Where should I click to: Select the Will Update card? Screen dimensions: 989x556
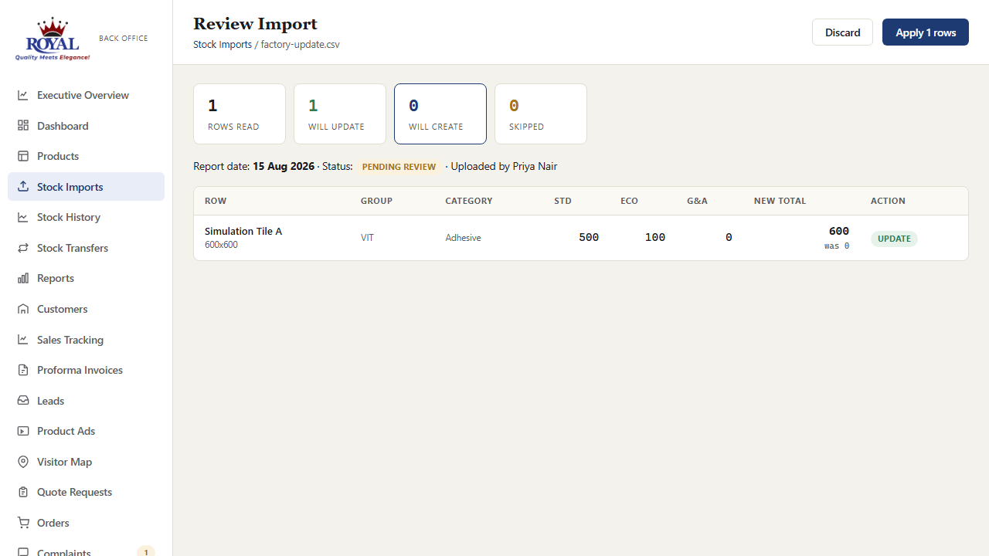340,114
